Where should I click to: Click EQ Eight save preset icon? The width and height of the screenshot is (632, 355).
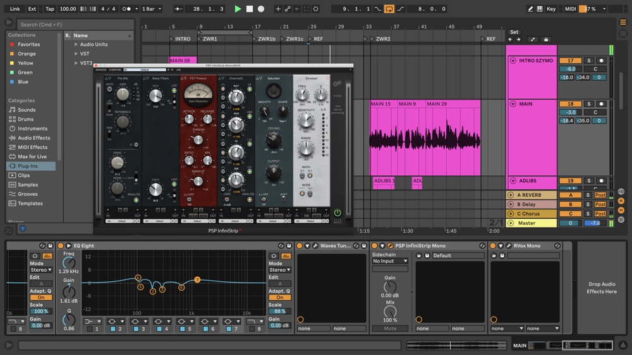tap(289, 246)
